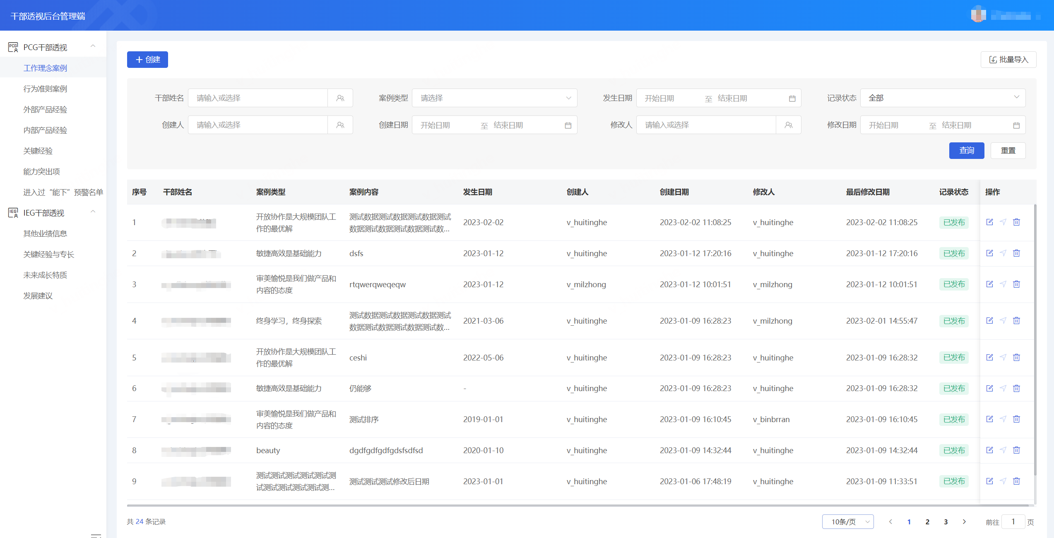Click 已发布 status tag in row 1

point(954,222)
